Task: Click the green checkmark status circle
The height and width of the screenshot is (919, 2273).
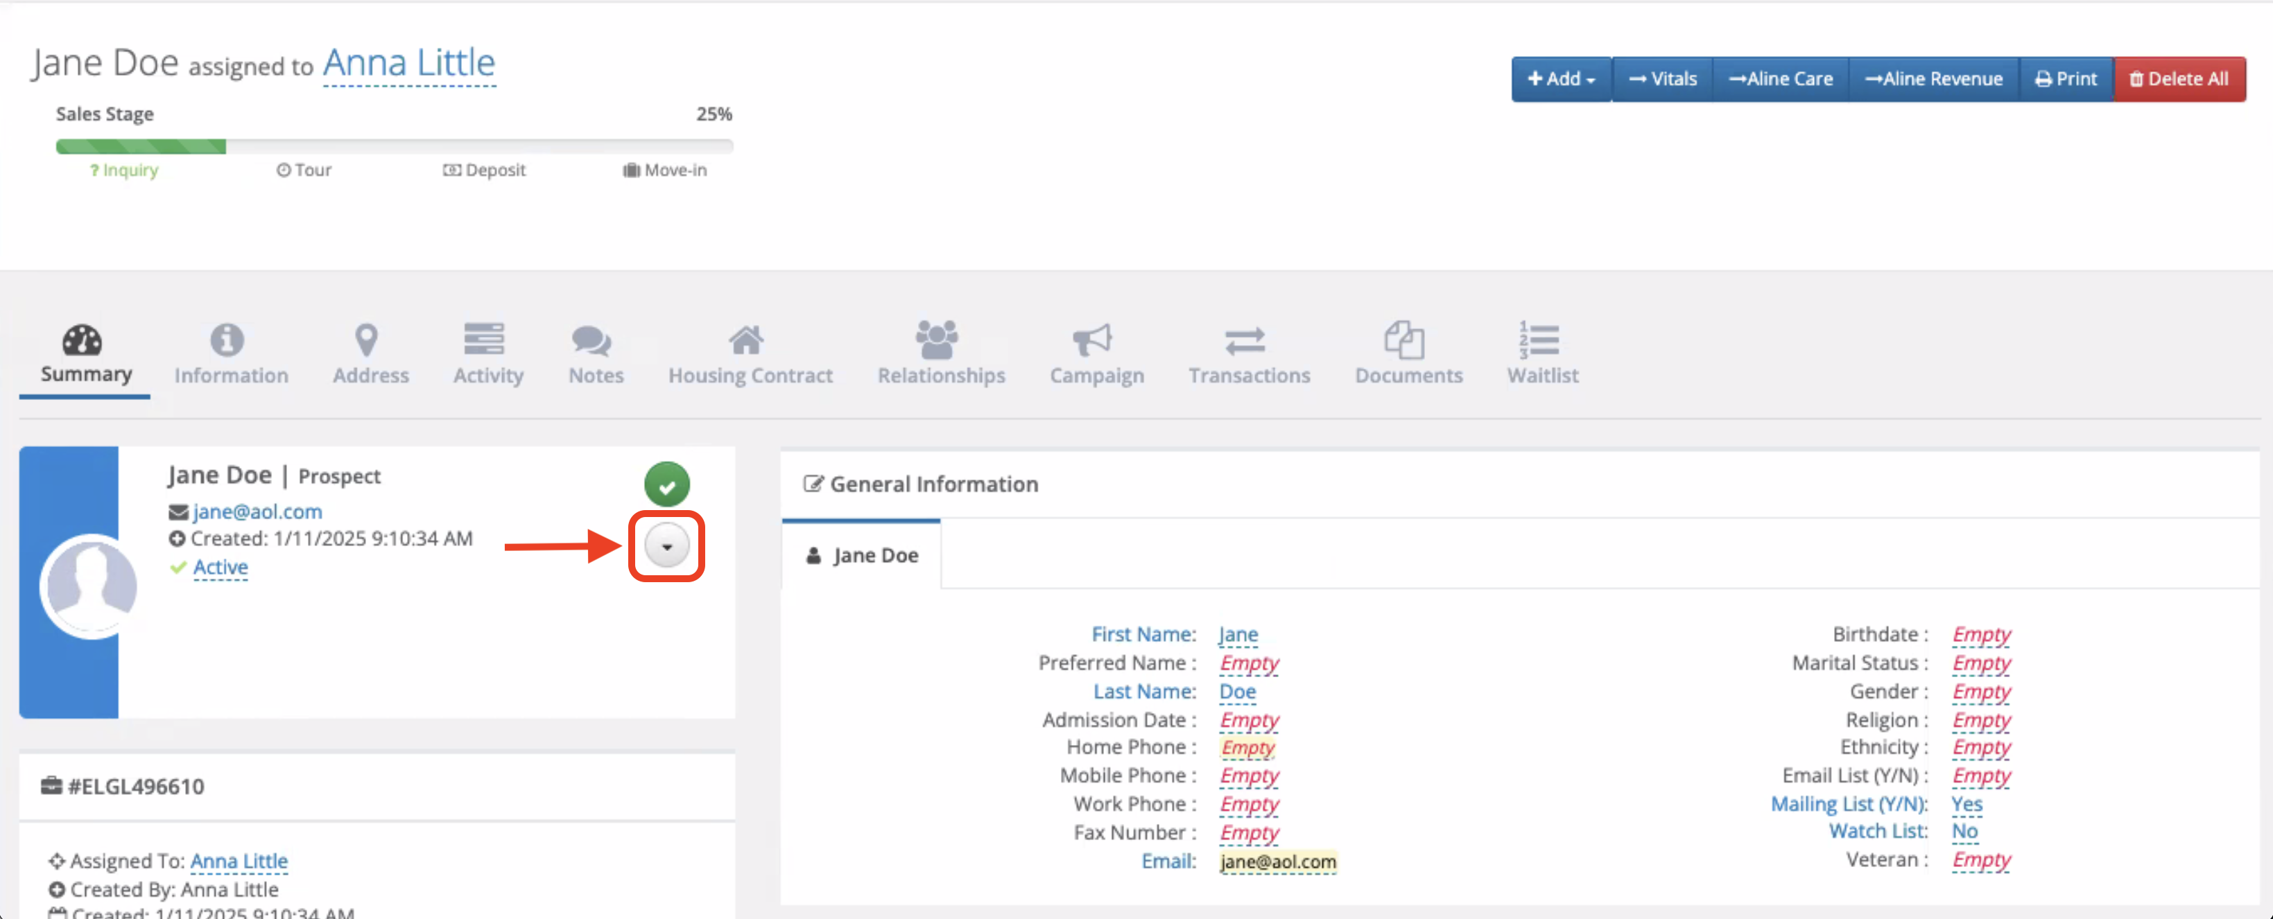Action: (667, 484)
